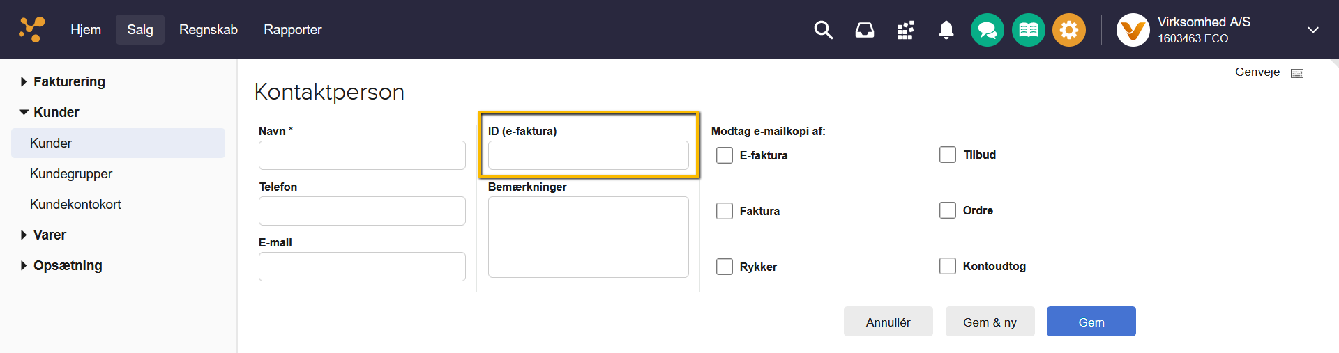Click the notifications bell icon
The height and width of the screenshot is (353, 1339).
(x=946, y=30)
